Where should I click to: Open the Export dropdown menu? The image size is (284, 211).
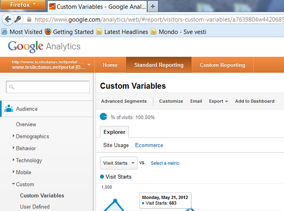218,101
